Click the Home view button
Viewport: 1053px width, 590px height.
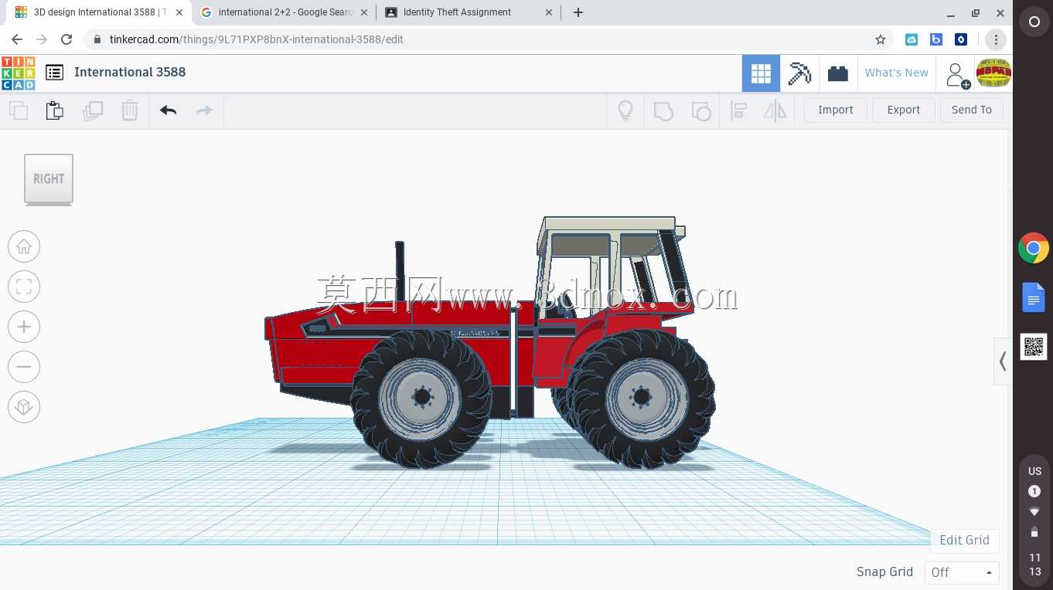[x=24, y=246]
